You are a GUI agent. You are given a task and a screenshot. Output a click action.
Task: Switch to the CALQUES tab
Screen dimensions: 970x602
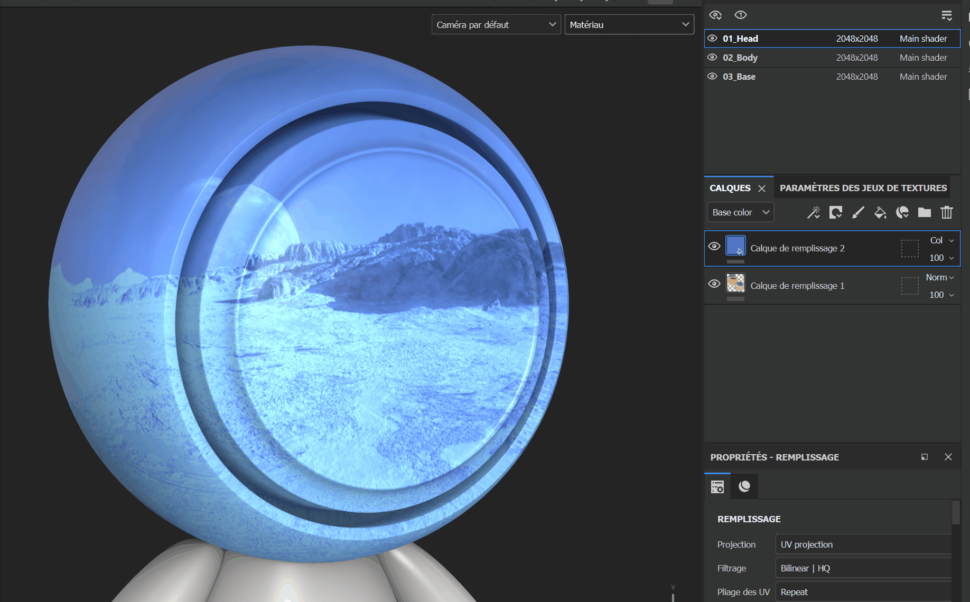(x=730, y=188)
